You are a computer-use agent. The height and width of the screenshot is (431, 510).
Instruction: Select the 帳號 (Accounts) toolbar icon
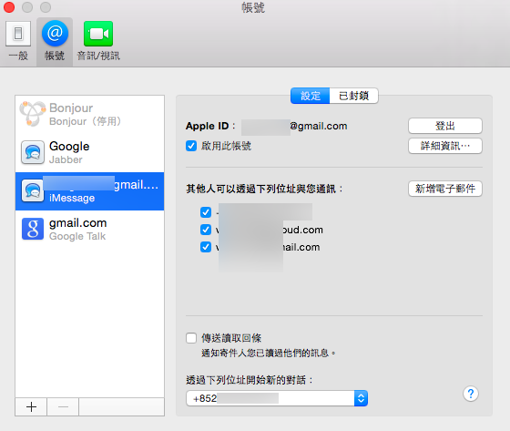tap(55, 41)
